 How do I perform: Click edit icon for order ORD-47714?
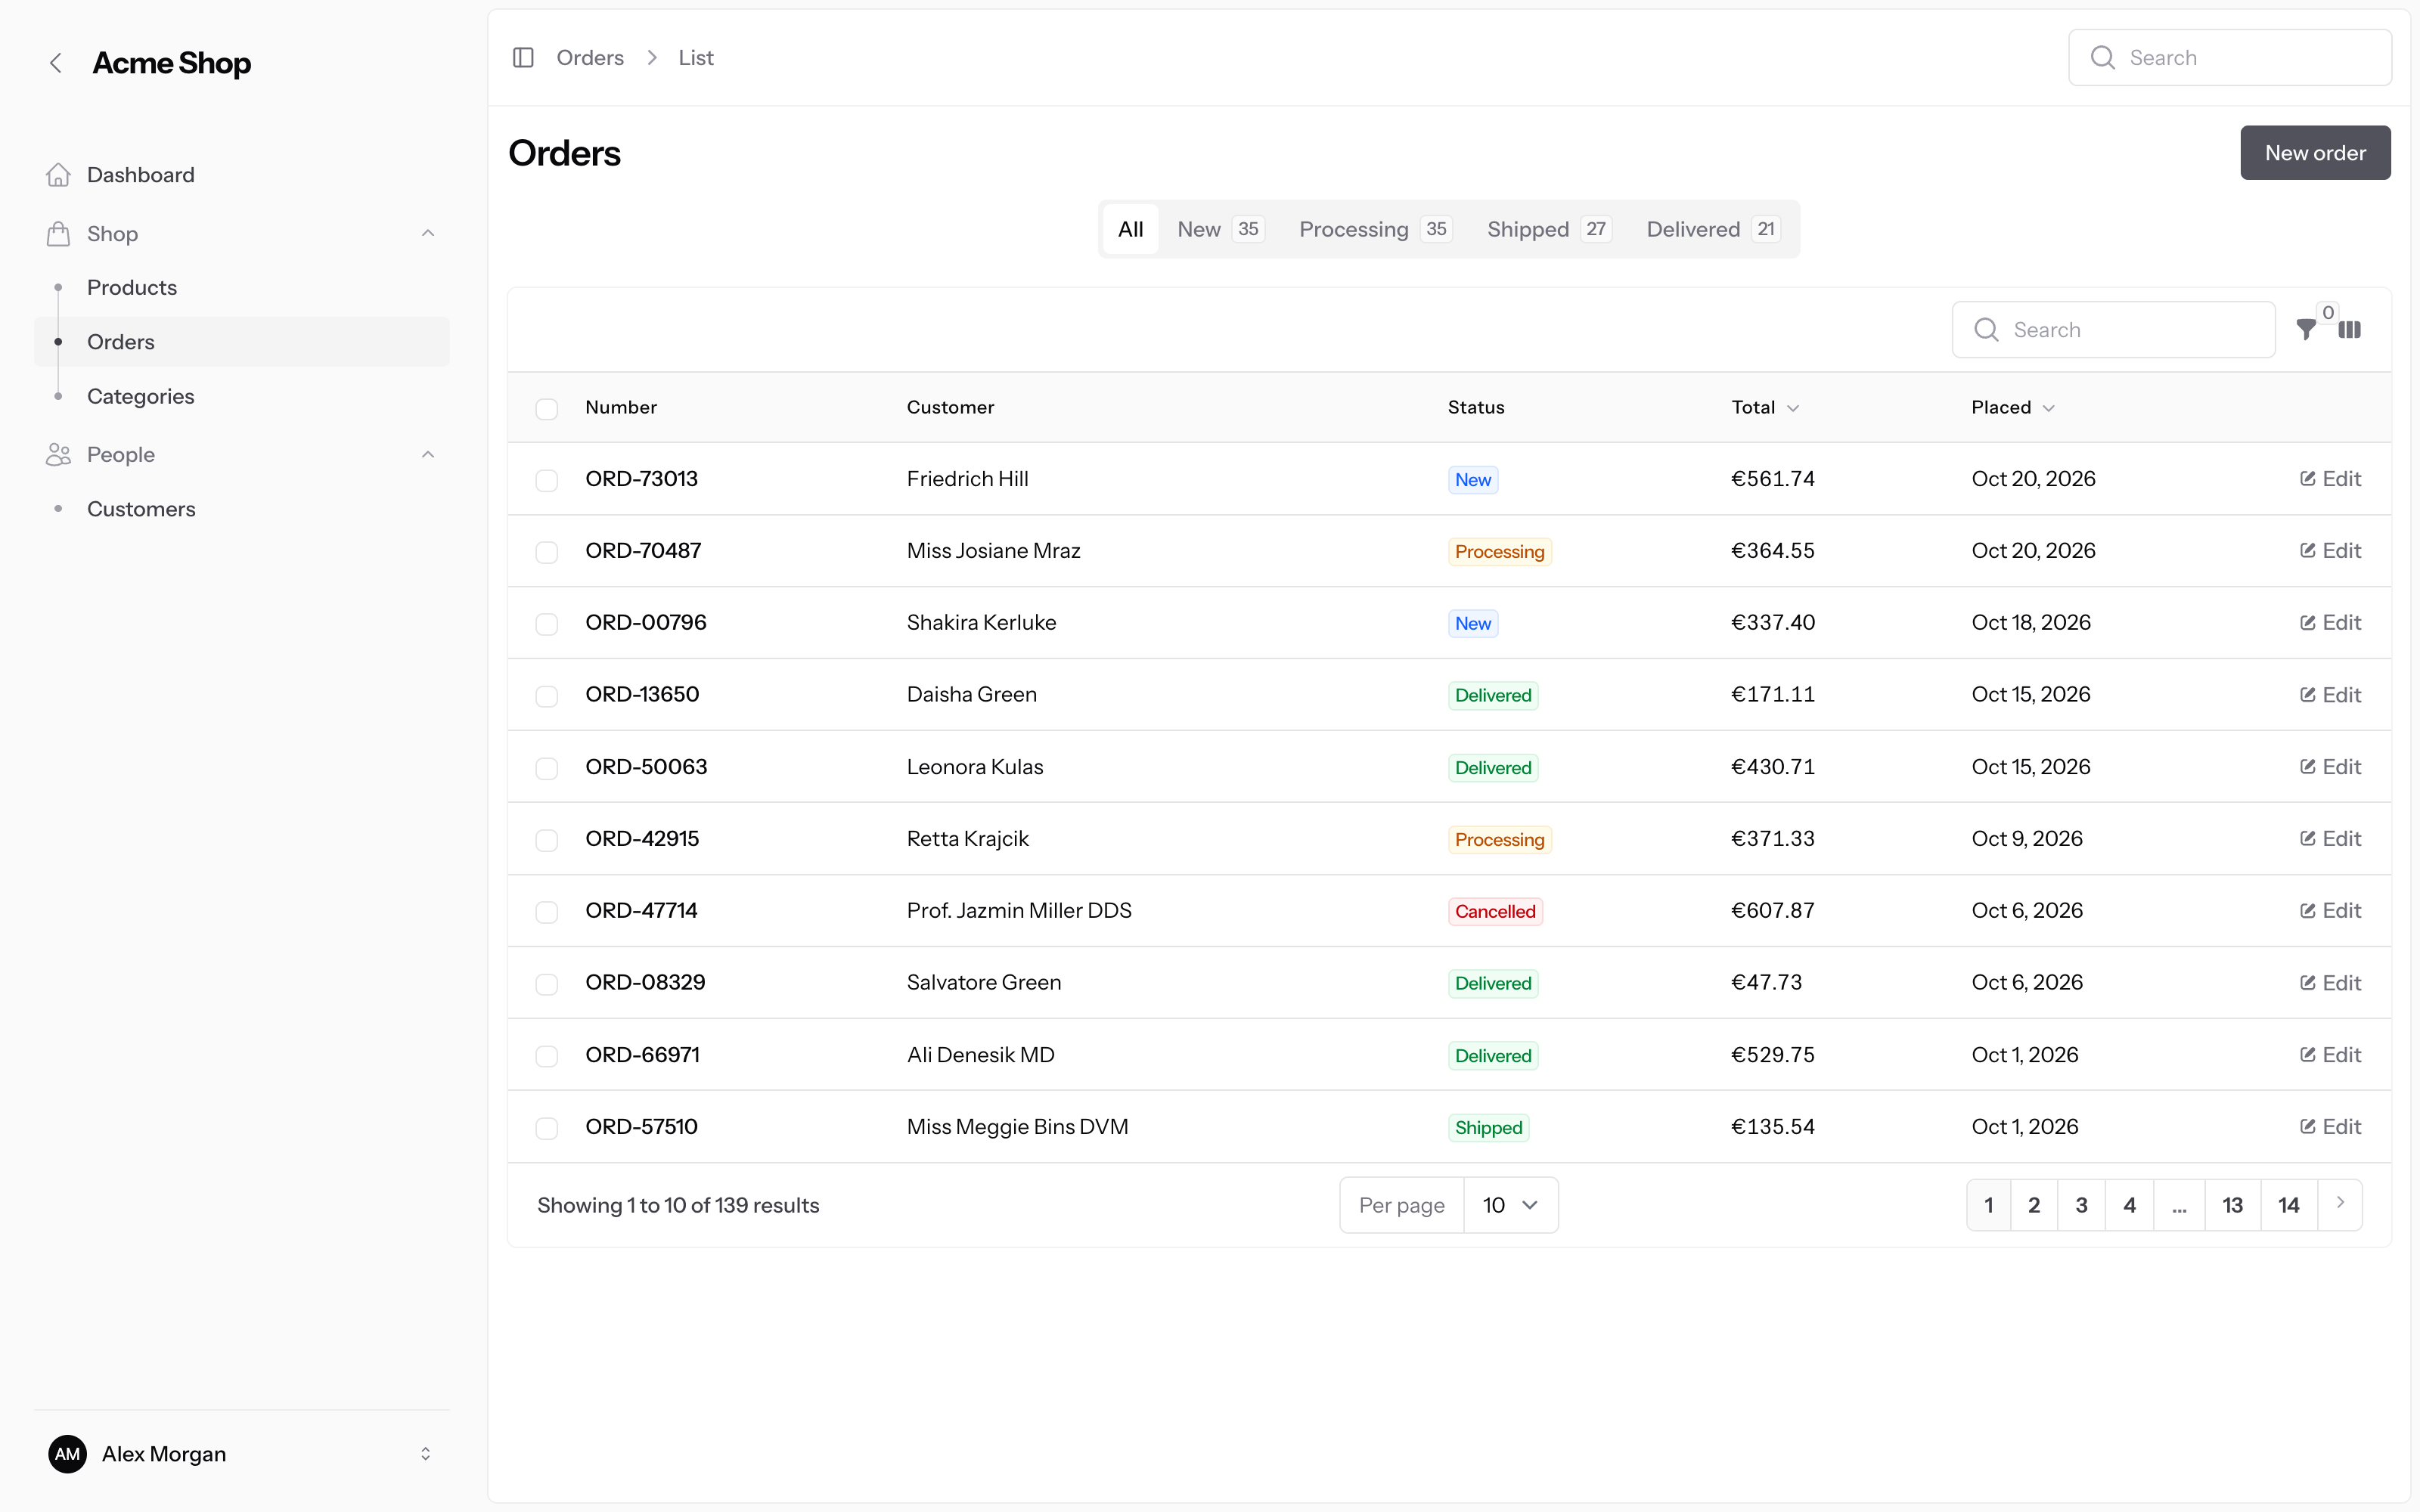pyautogui.click(x=2308, y=911)
